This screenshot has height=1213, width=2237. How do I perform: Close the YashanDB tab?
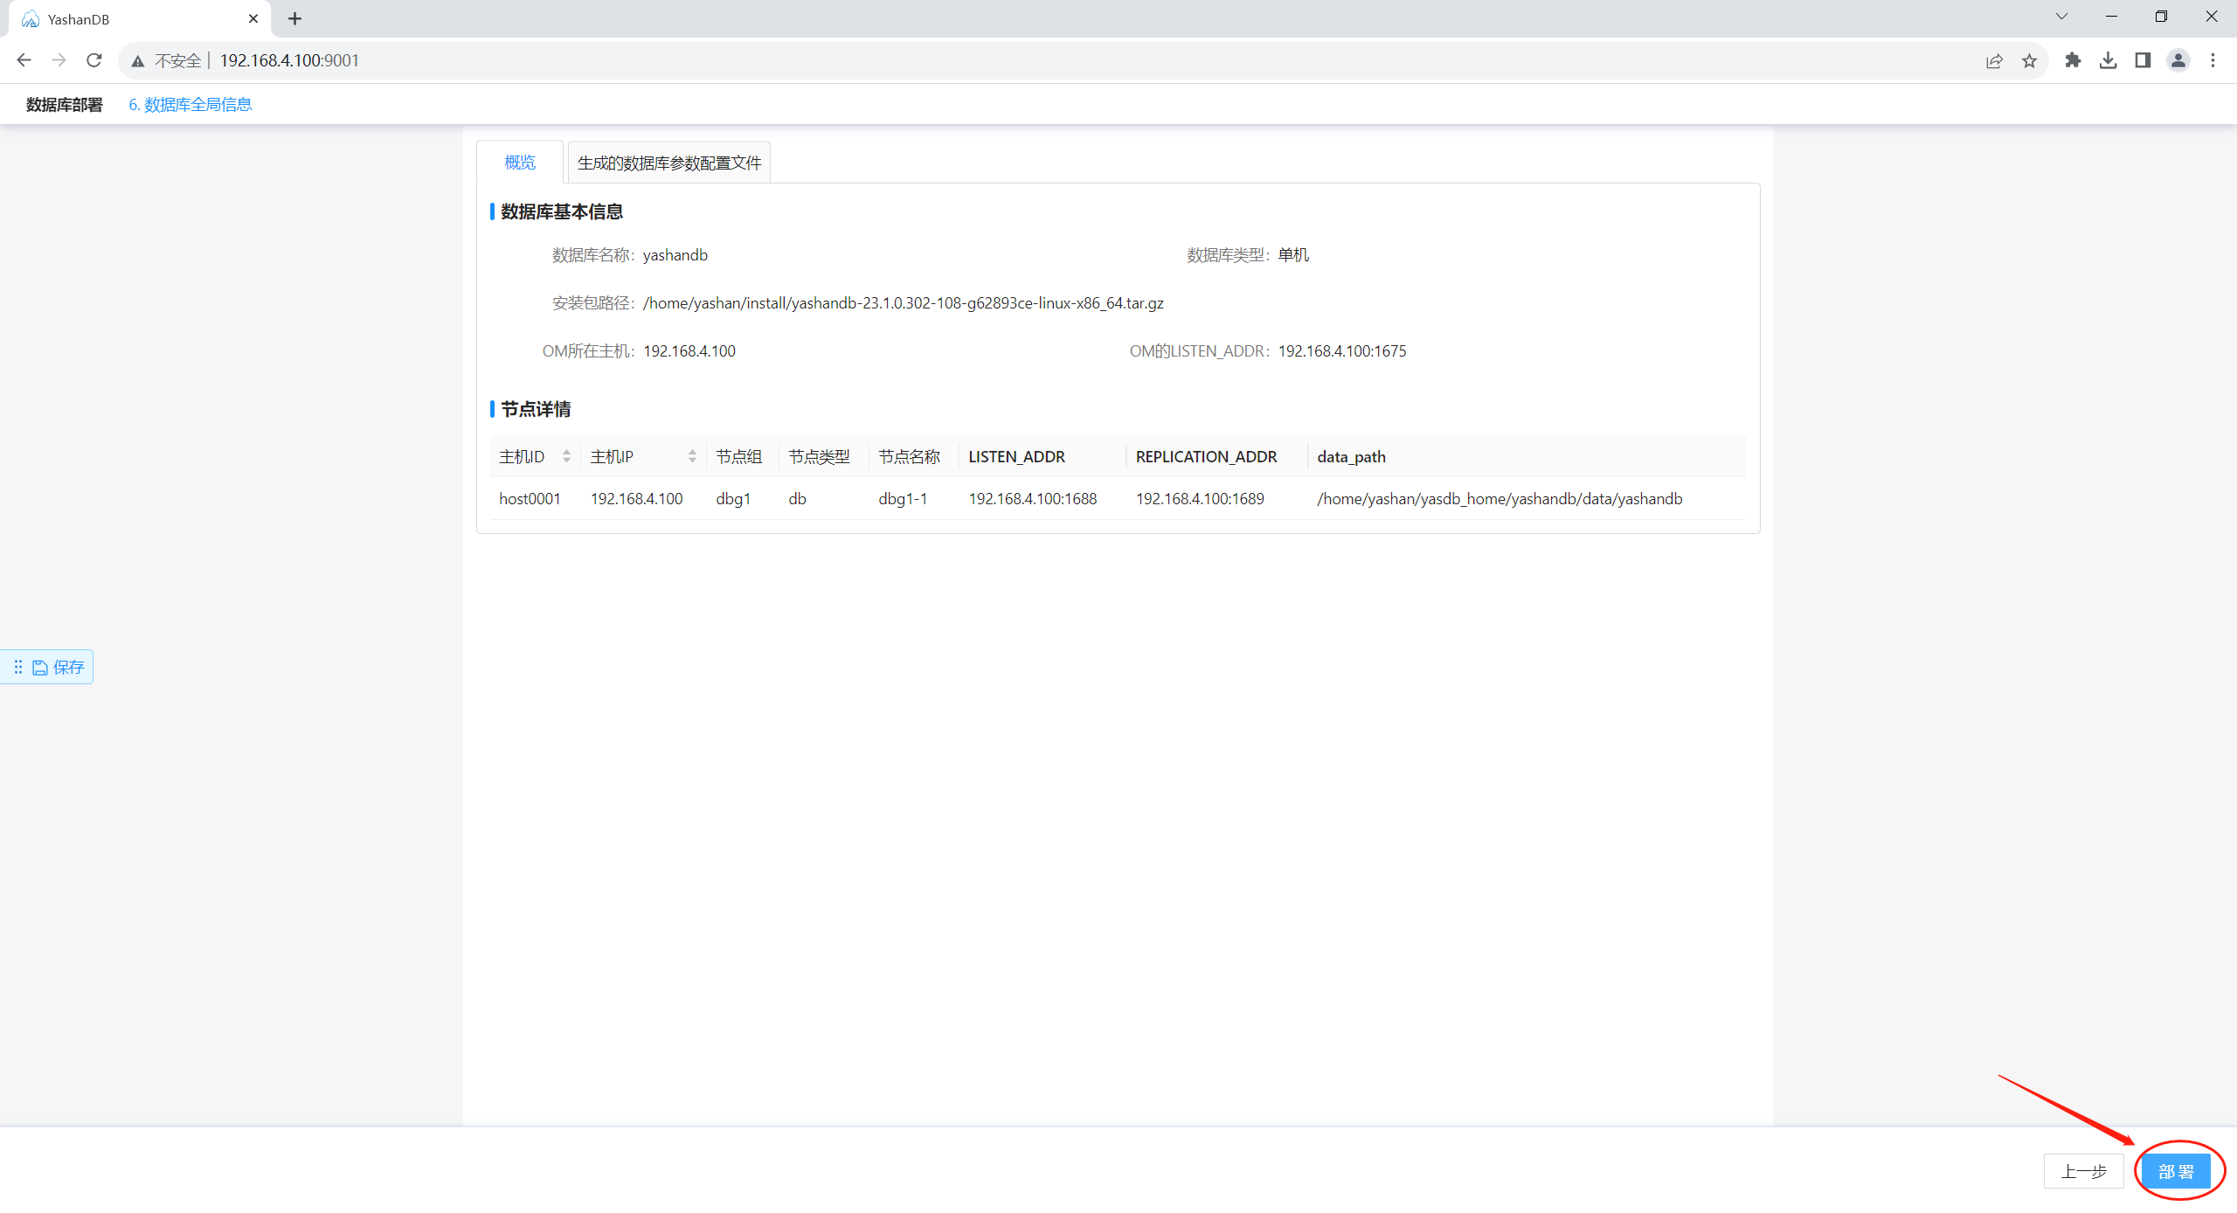pos(253,18)
